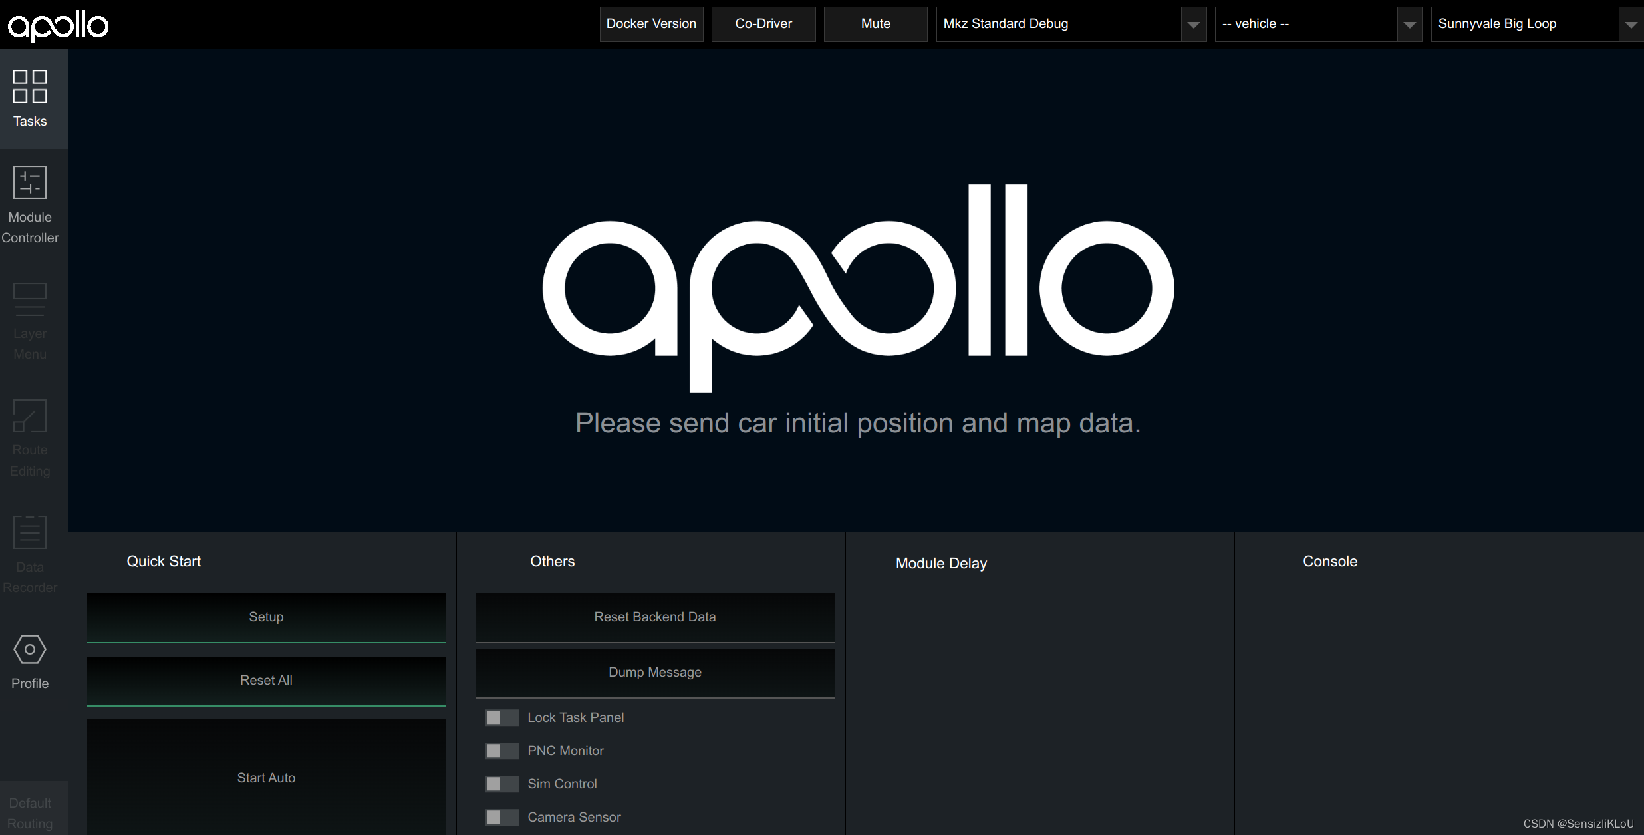Click the Co-Driver menu tab

click(x=762, y=23)
